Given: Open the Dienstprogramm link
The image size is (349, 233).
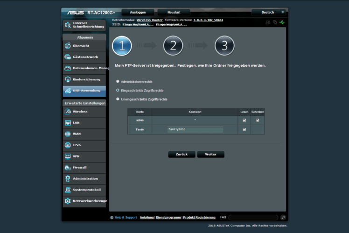Looking at the screenshot, I should [168, 218].
